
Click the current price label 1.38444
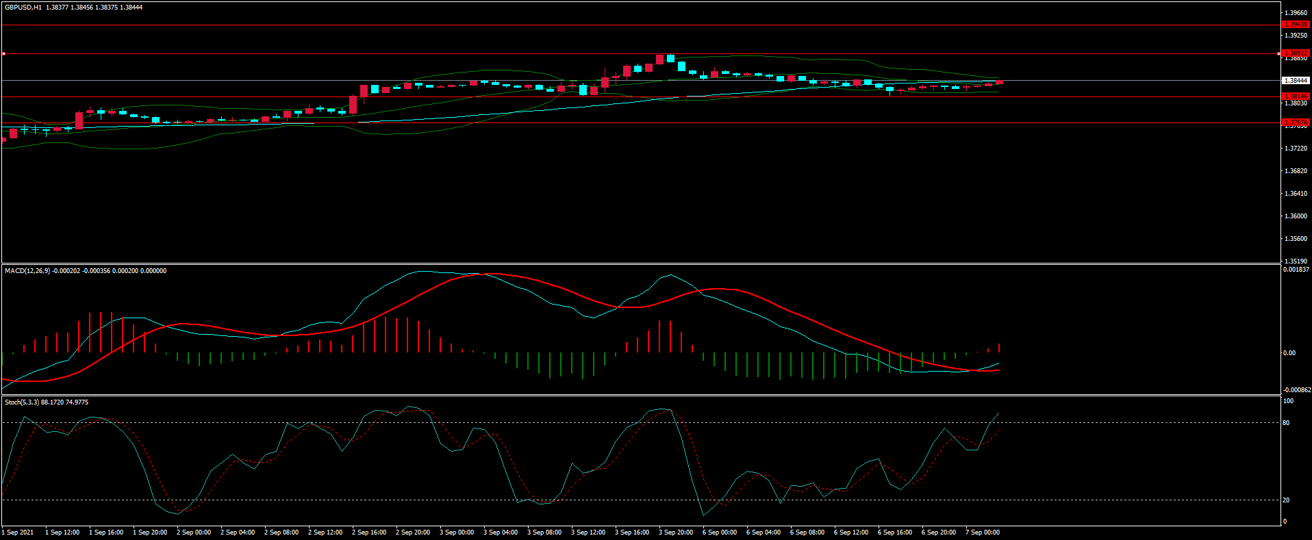pyautogui.click(x=1295, y=81)
